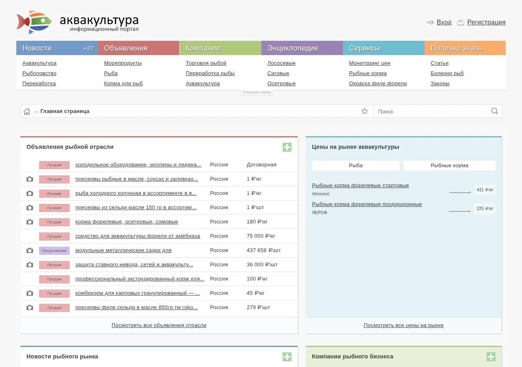
Task: Click green plus in Компании рыбного бизнеса
Action: coord(491,357)
